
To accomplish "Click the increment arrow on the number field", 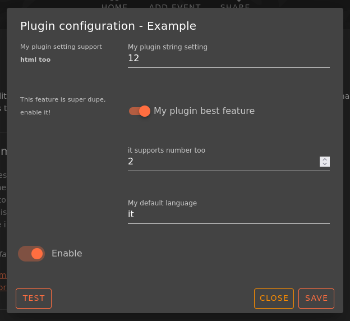I will (x=325, y=159).
